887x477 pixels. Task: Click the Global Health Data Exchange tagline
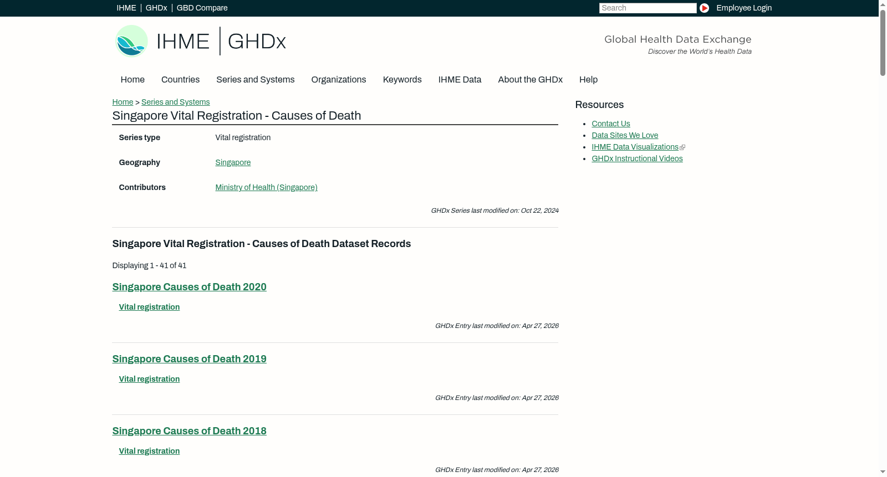coord(677,39)
